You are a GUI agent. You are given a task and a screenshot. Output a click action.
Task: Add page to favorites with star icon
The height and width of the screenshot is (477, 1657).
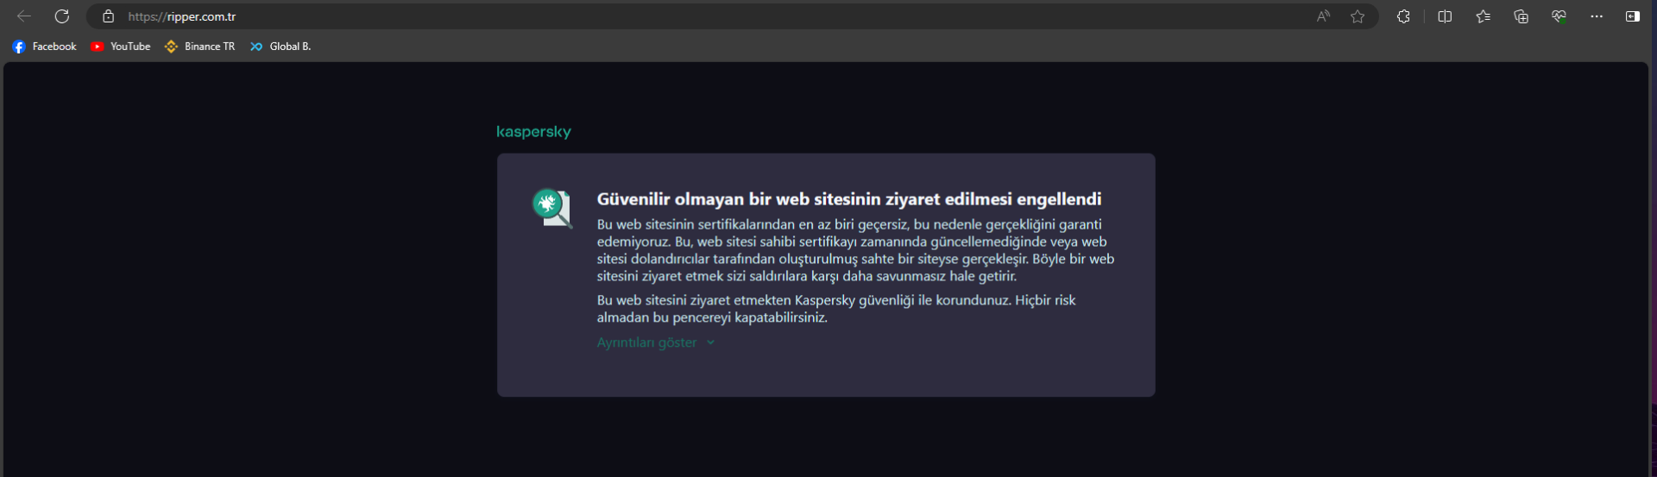[1358, 16]
